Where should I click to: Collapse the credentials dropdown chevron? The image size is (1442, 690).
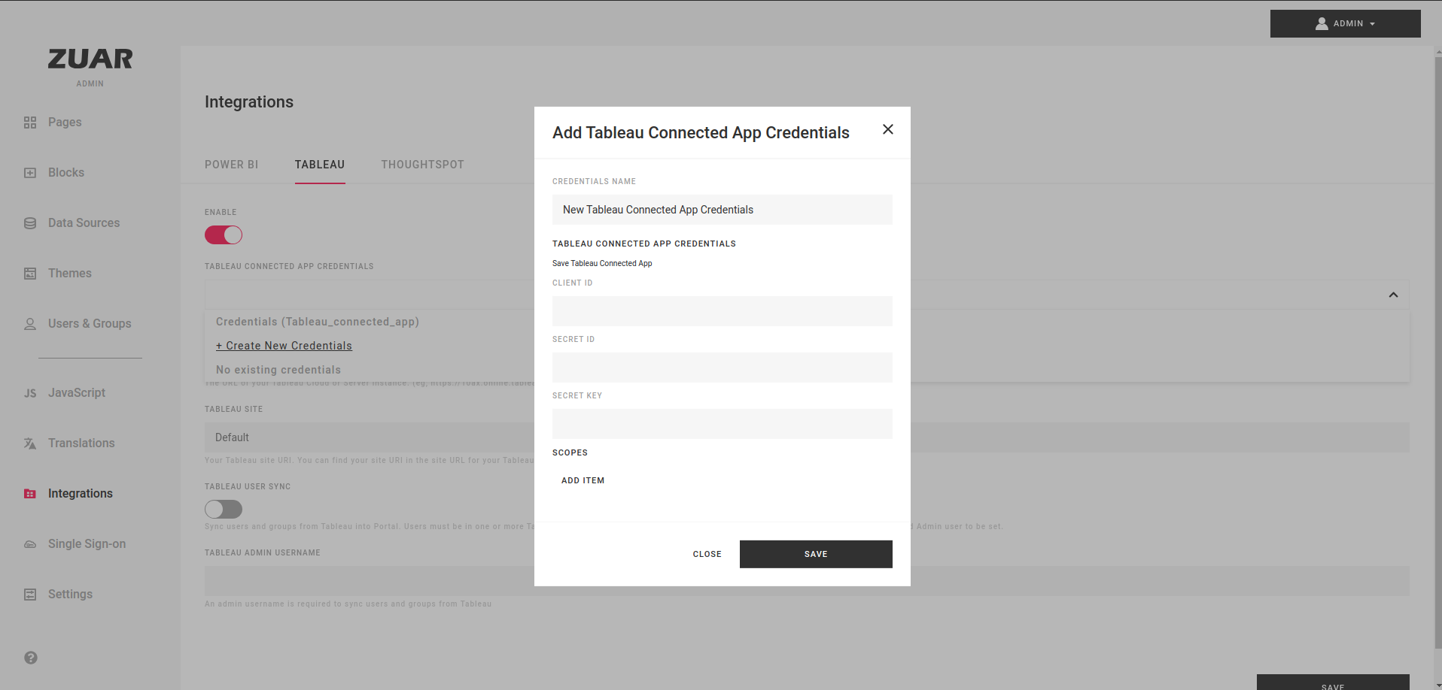tap(1393, 295)
